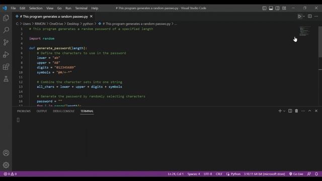This screenshot has height=181, width=322.
Task: Switch to the Output panel tab
Action: (42, 111)
